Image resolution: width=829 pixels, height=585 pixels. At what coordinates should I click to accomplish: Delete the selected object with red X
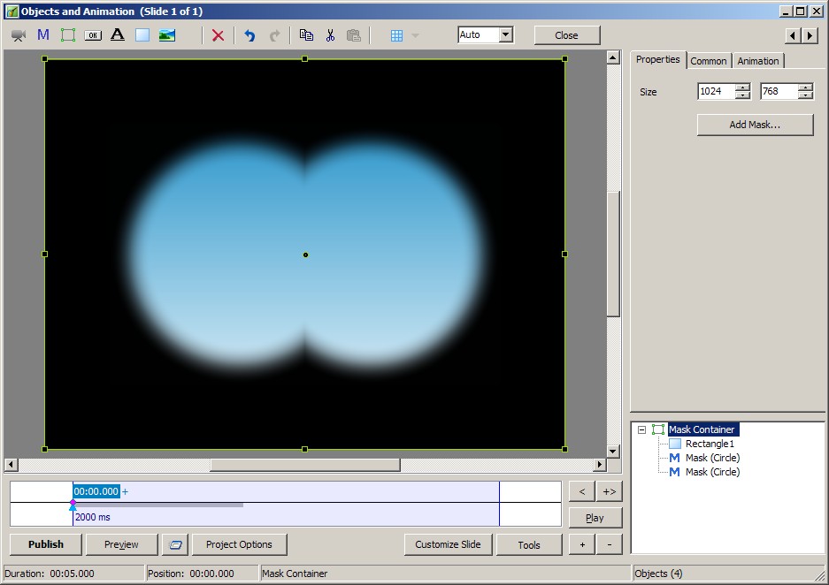coord(218,35)
